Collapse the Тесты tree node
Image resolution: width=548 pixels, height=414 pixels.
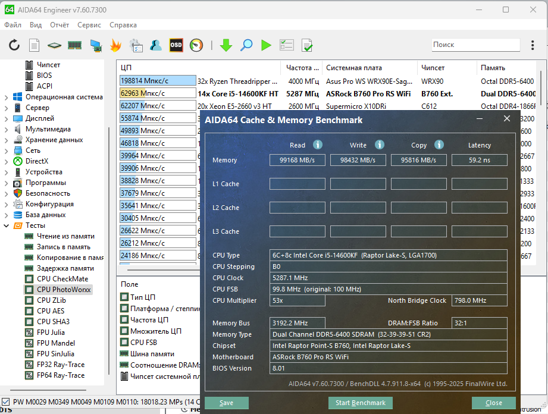(7, 225)
